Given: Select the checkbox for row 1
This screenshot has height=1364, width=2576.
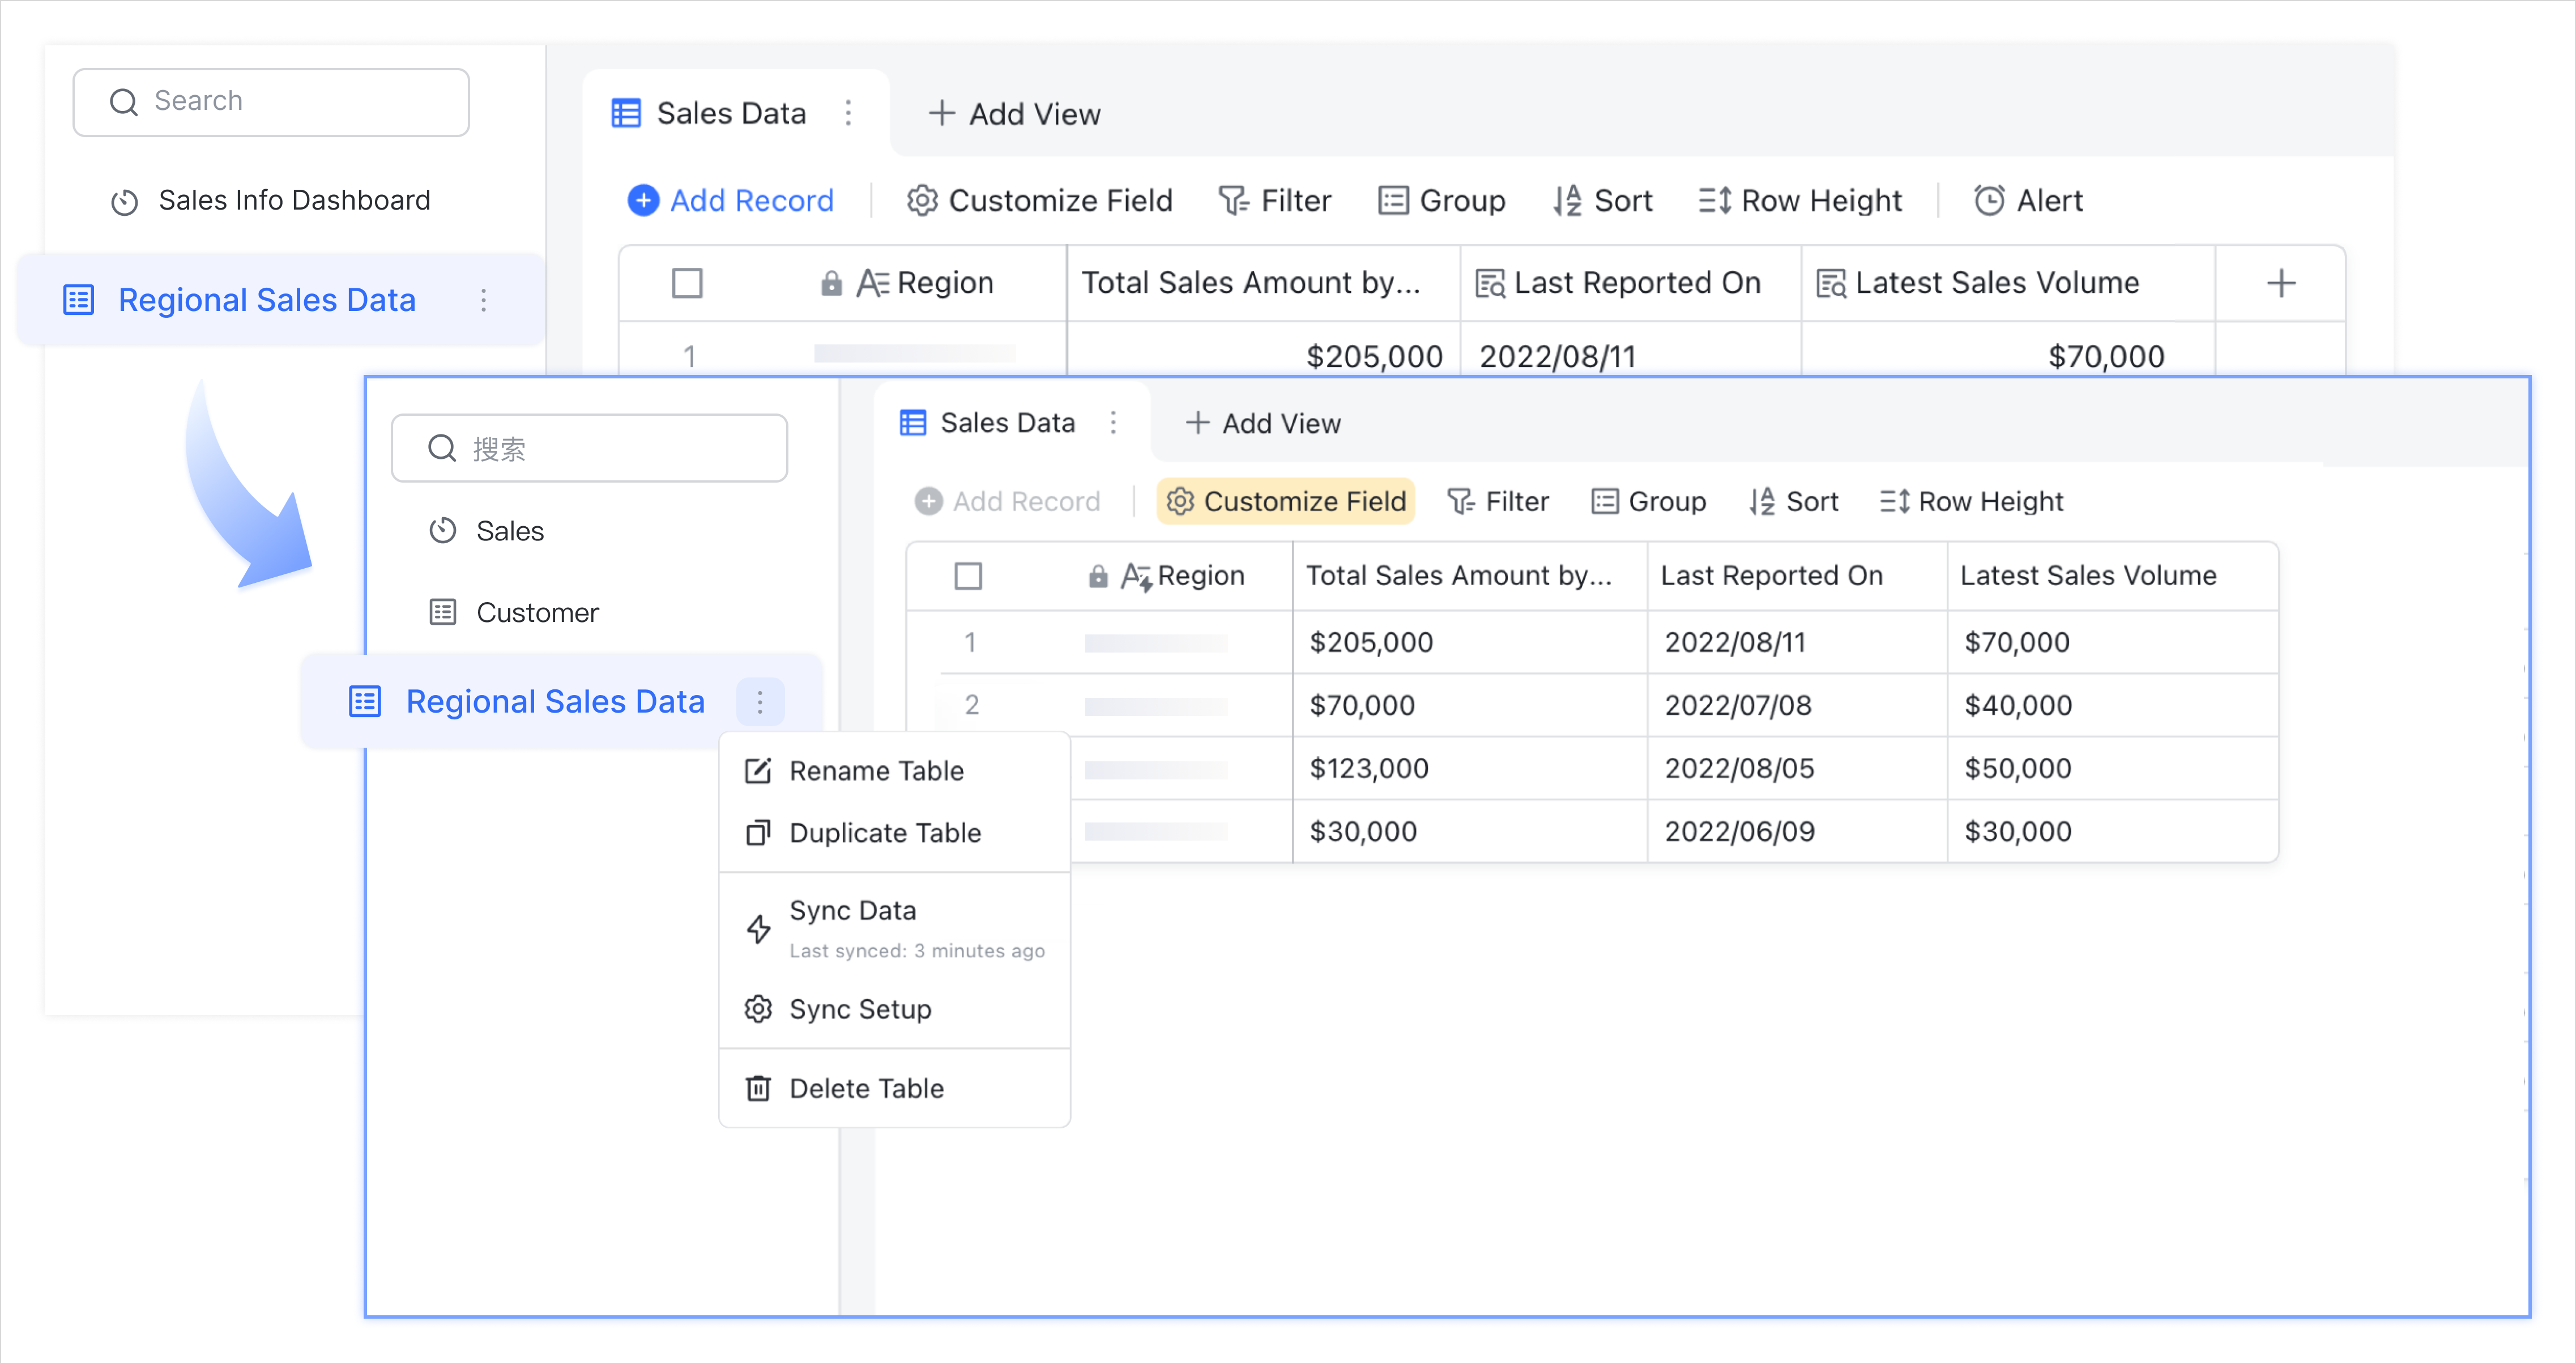Looking at the screenshot, I should pyautogui.click(x=968, y=643).
